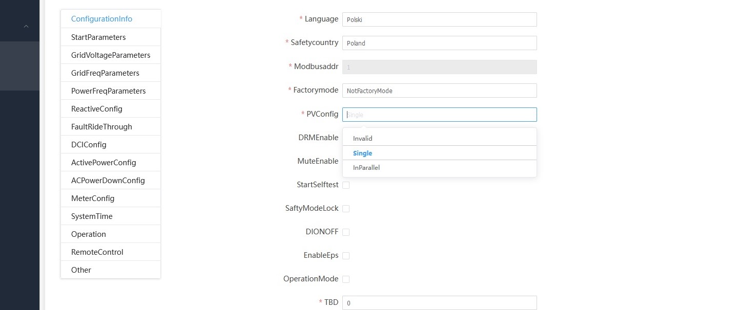
Task: Choose InParallel from the PVConfig list
Action: [x=366, y=168]
